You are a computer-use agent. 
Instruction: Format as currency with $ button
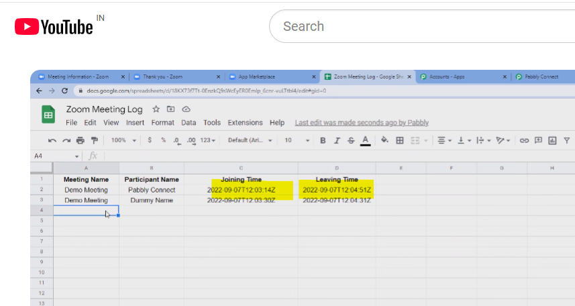(150, 140)
